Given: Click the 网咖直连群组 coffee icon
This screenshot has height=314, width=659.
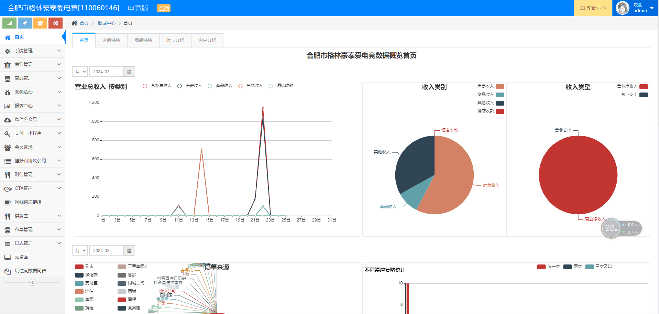Looking at the screenshot, I should click(8, 202).
